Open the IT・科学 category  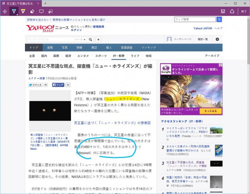(119, 56)
